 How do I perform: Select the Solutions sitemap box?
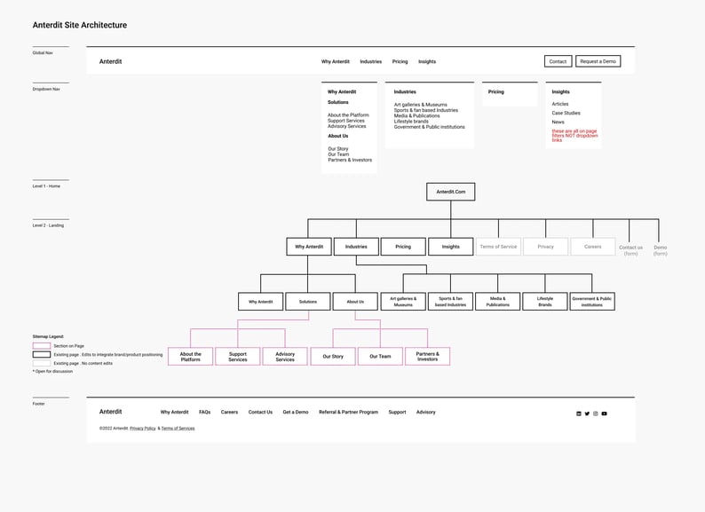[x=308, y=302]
